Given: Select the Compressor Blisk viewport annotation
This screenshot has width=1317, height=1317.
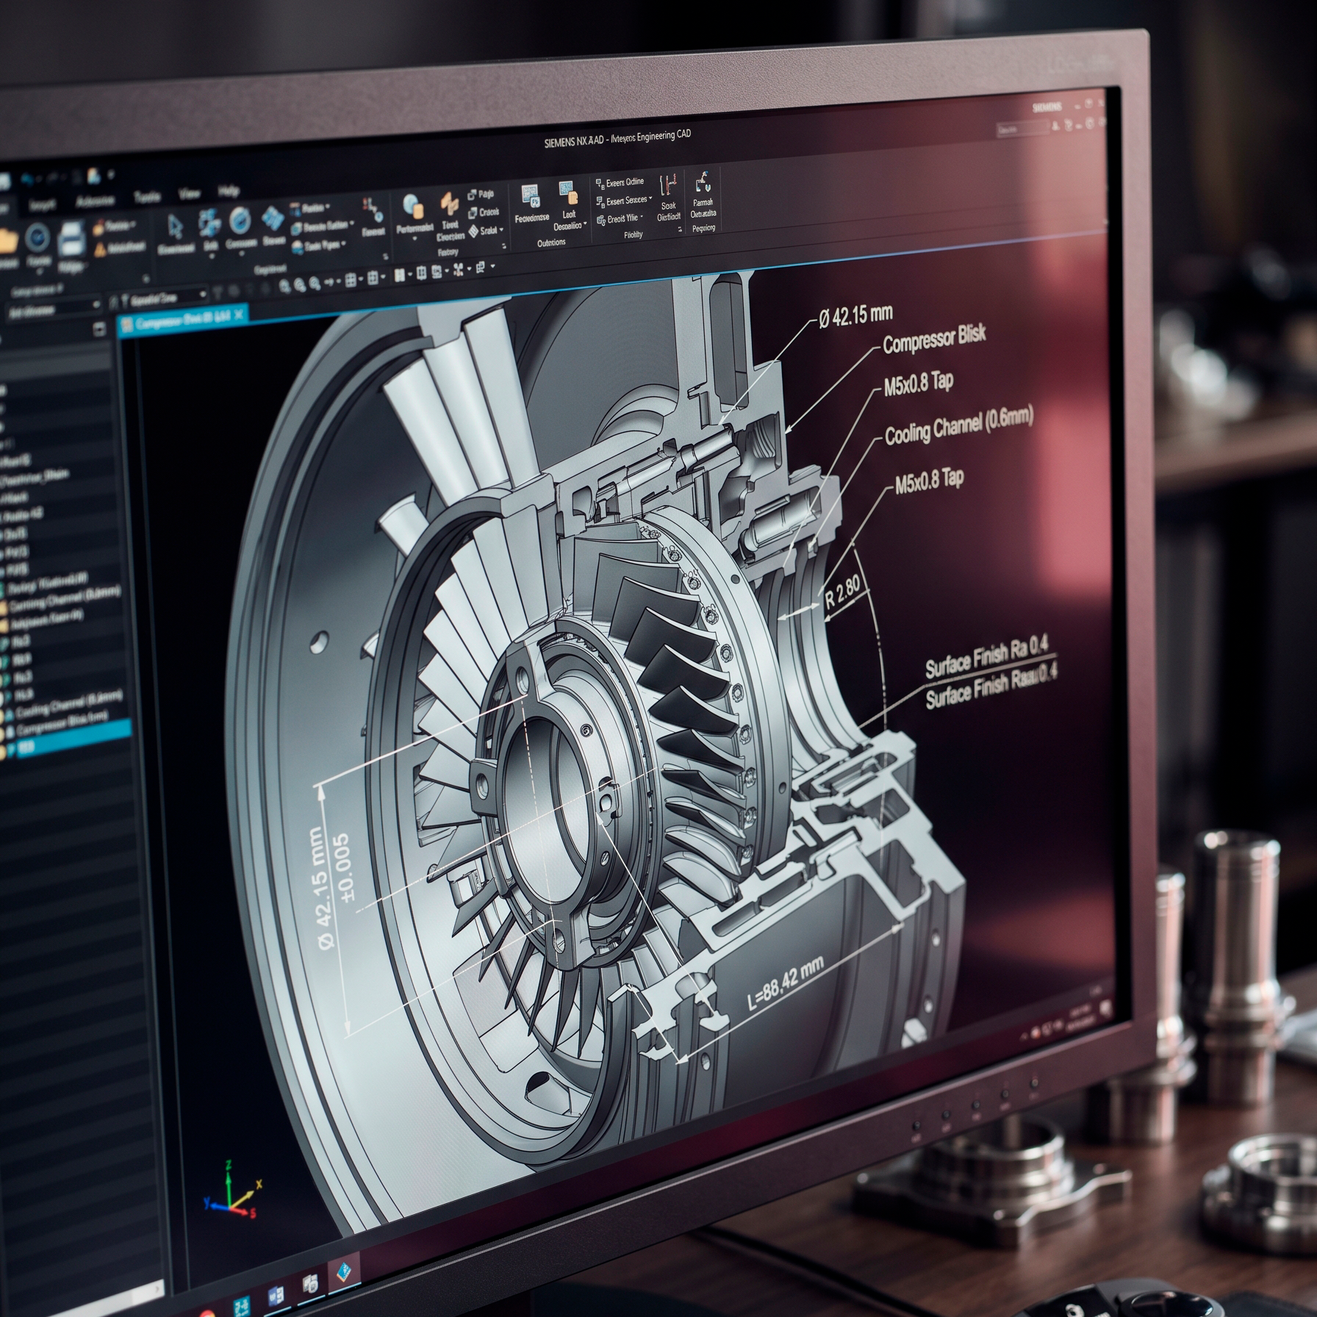Looking at the screenshot, I should pyautogui.click(x=933, y=340).
